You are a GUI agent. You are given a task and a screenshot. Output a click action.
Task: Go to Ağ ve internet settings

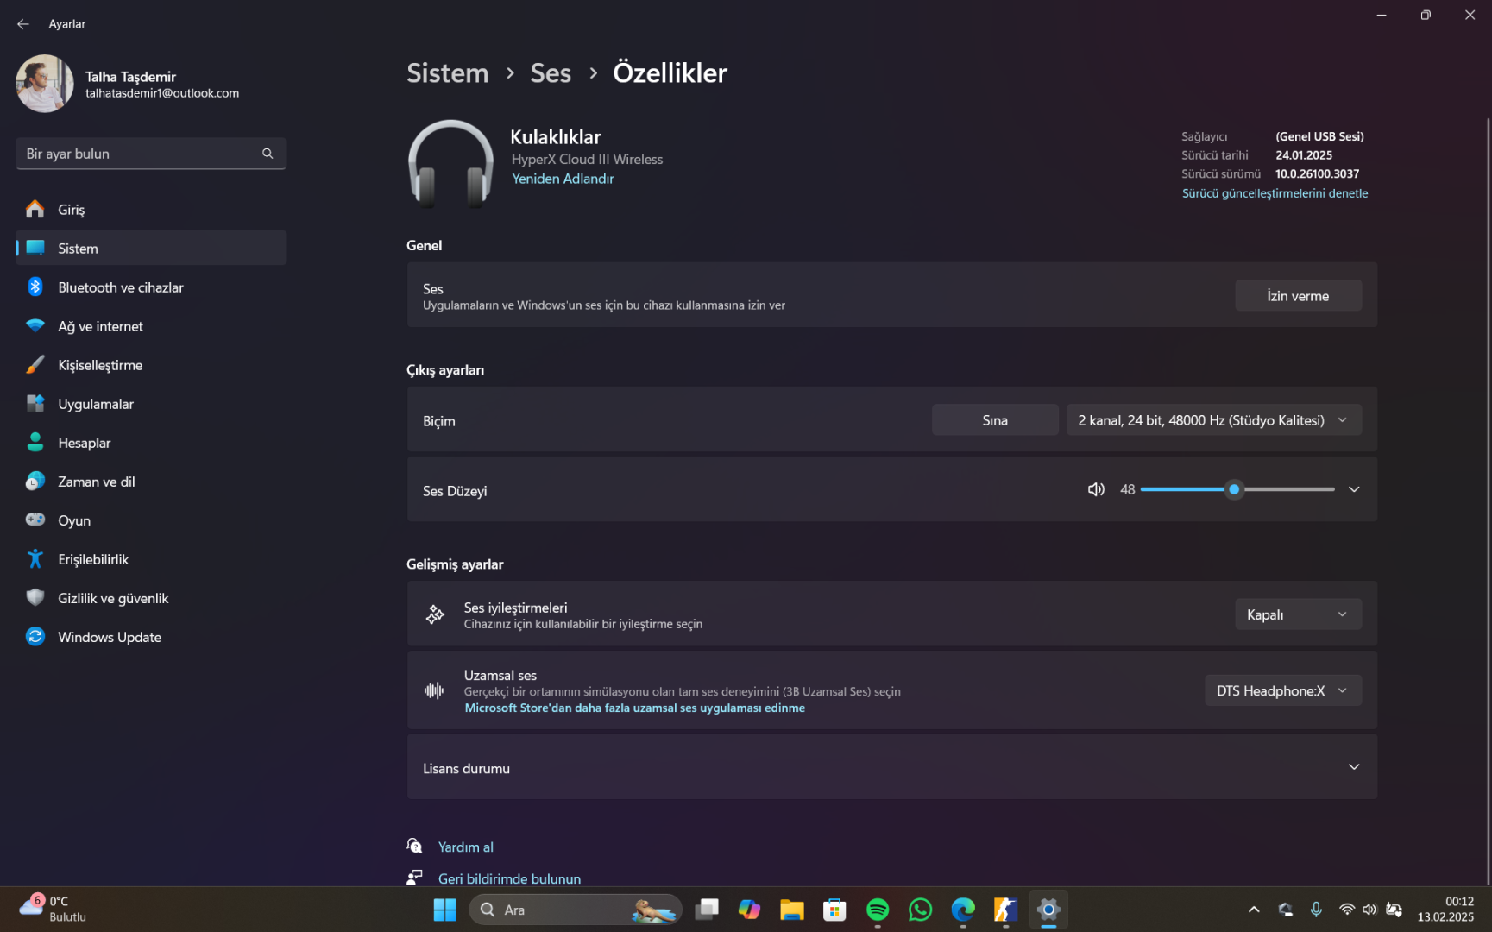151,326
